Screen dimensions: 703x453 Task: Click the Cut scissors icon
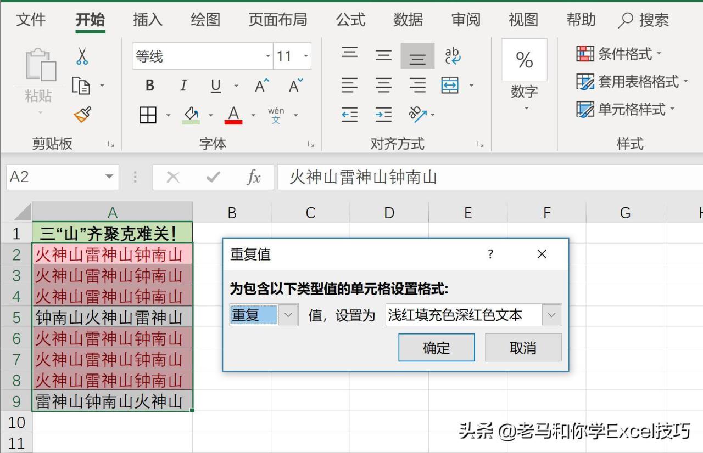pos(82,56)
